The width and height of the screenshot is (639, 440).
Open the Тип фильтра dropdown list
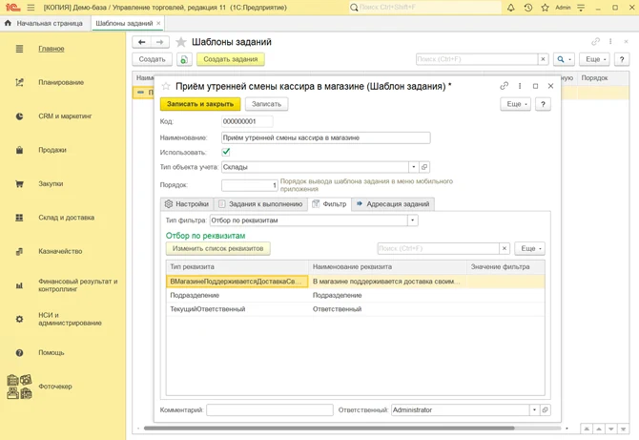pos(412,220)
